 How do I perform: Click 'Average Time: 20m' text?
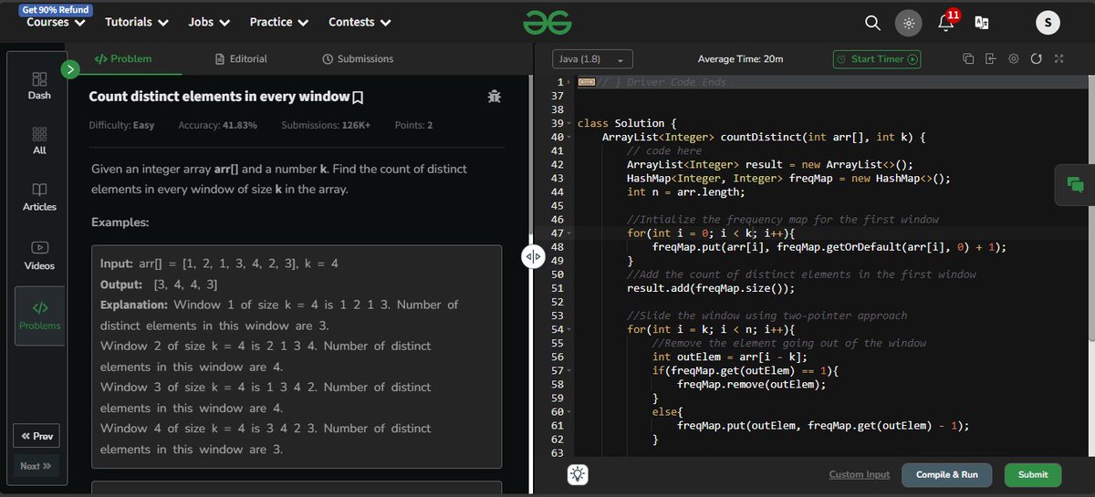(x=740, y=59)
